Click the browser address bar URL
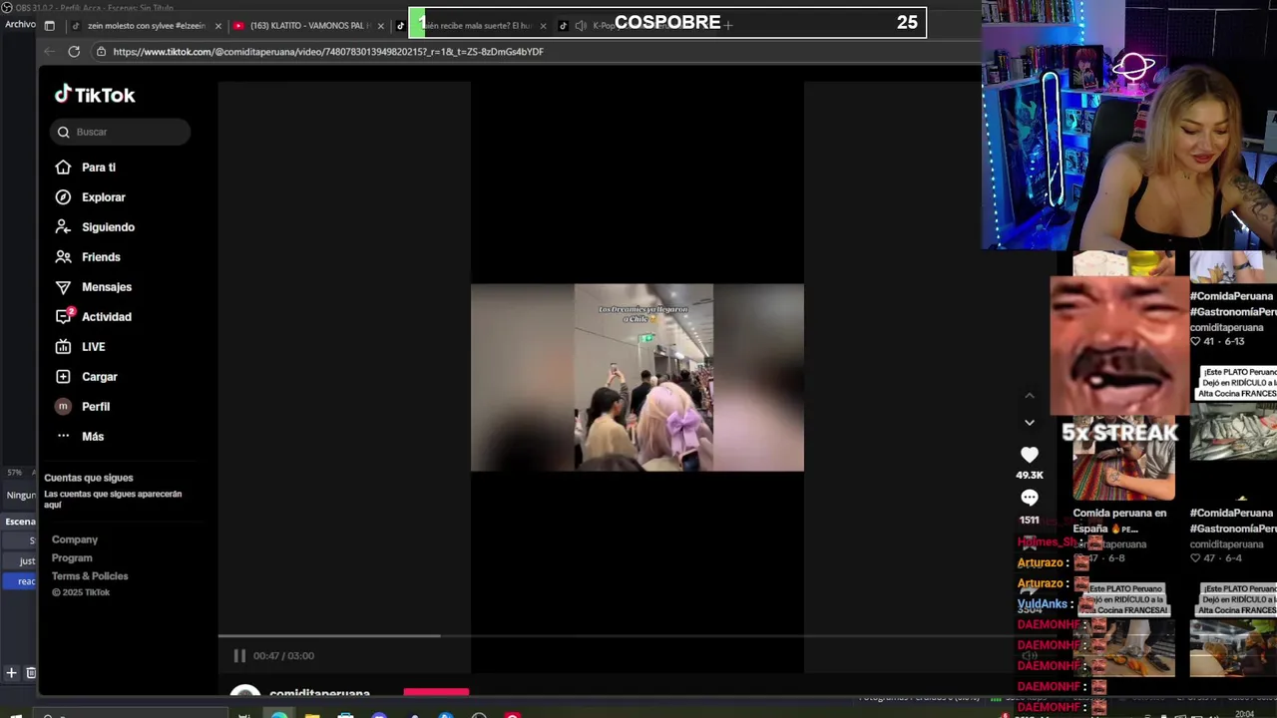This screenshot has height=718, width=1277. [x=328, y=52]
